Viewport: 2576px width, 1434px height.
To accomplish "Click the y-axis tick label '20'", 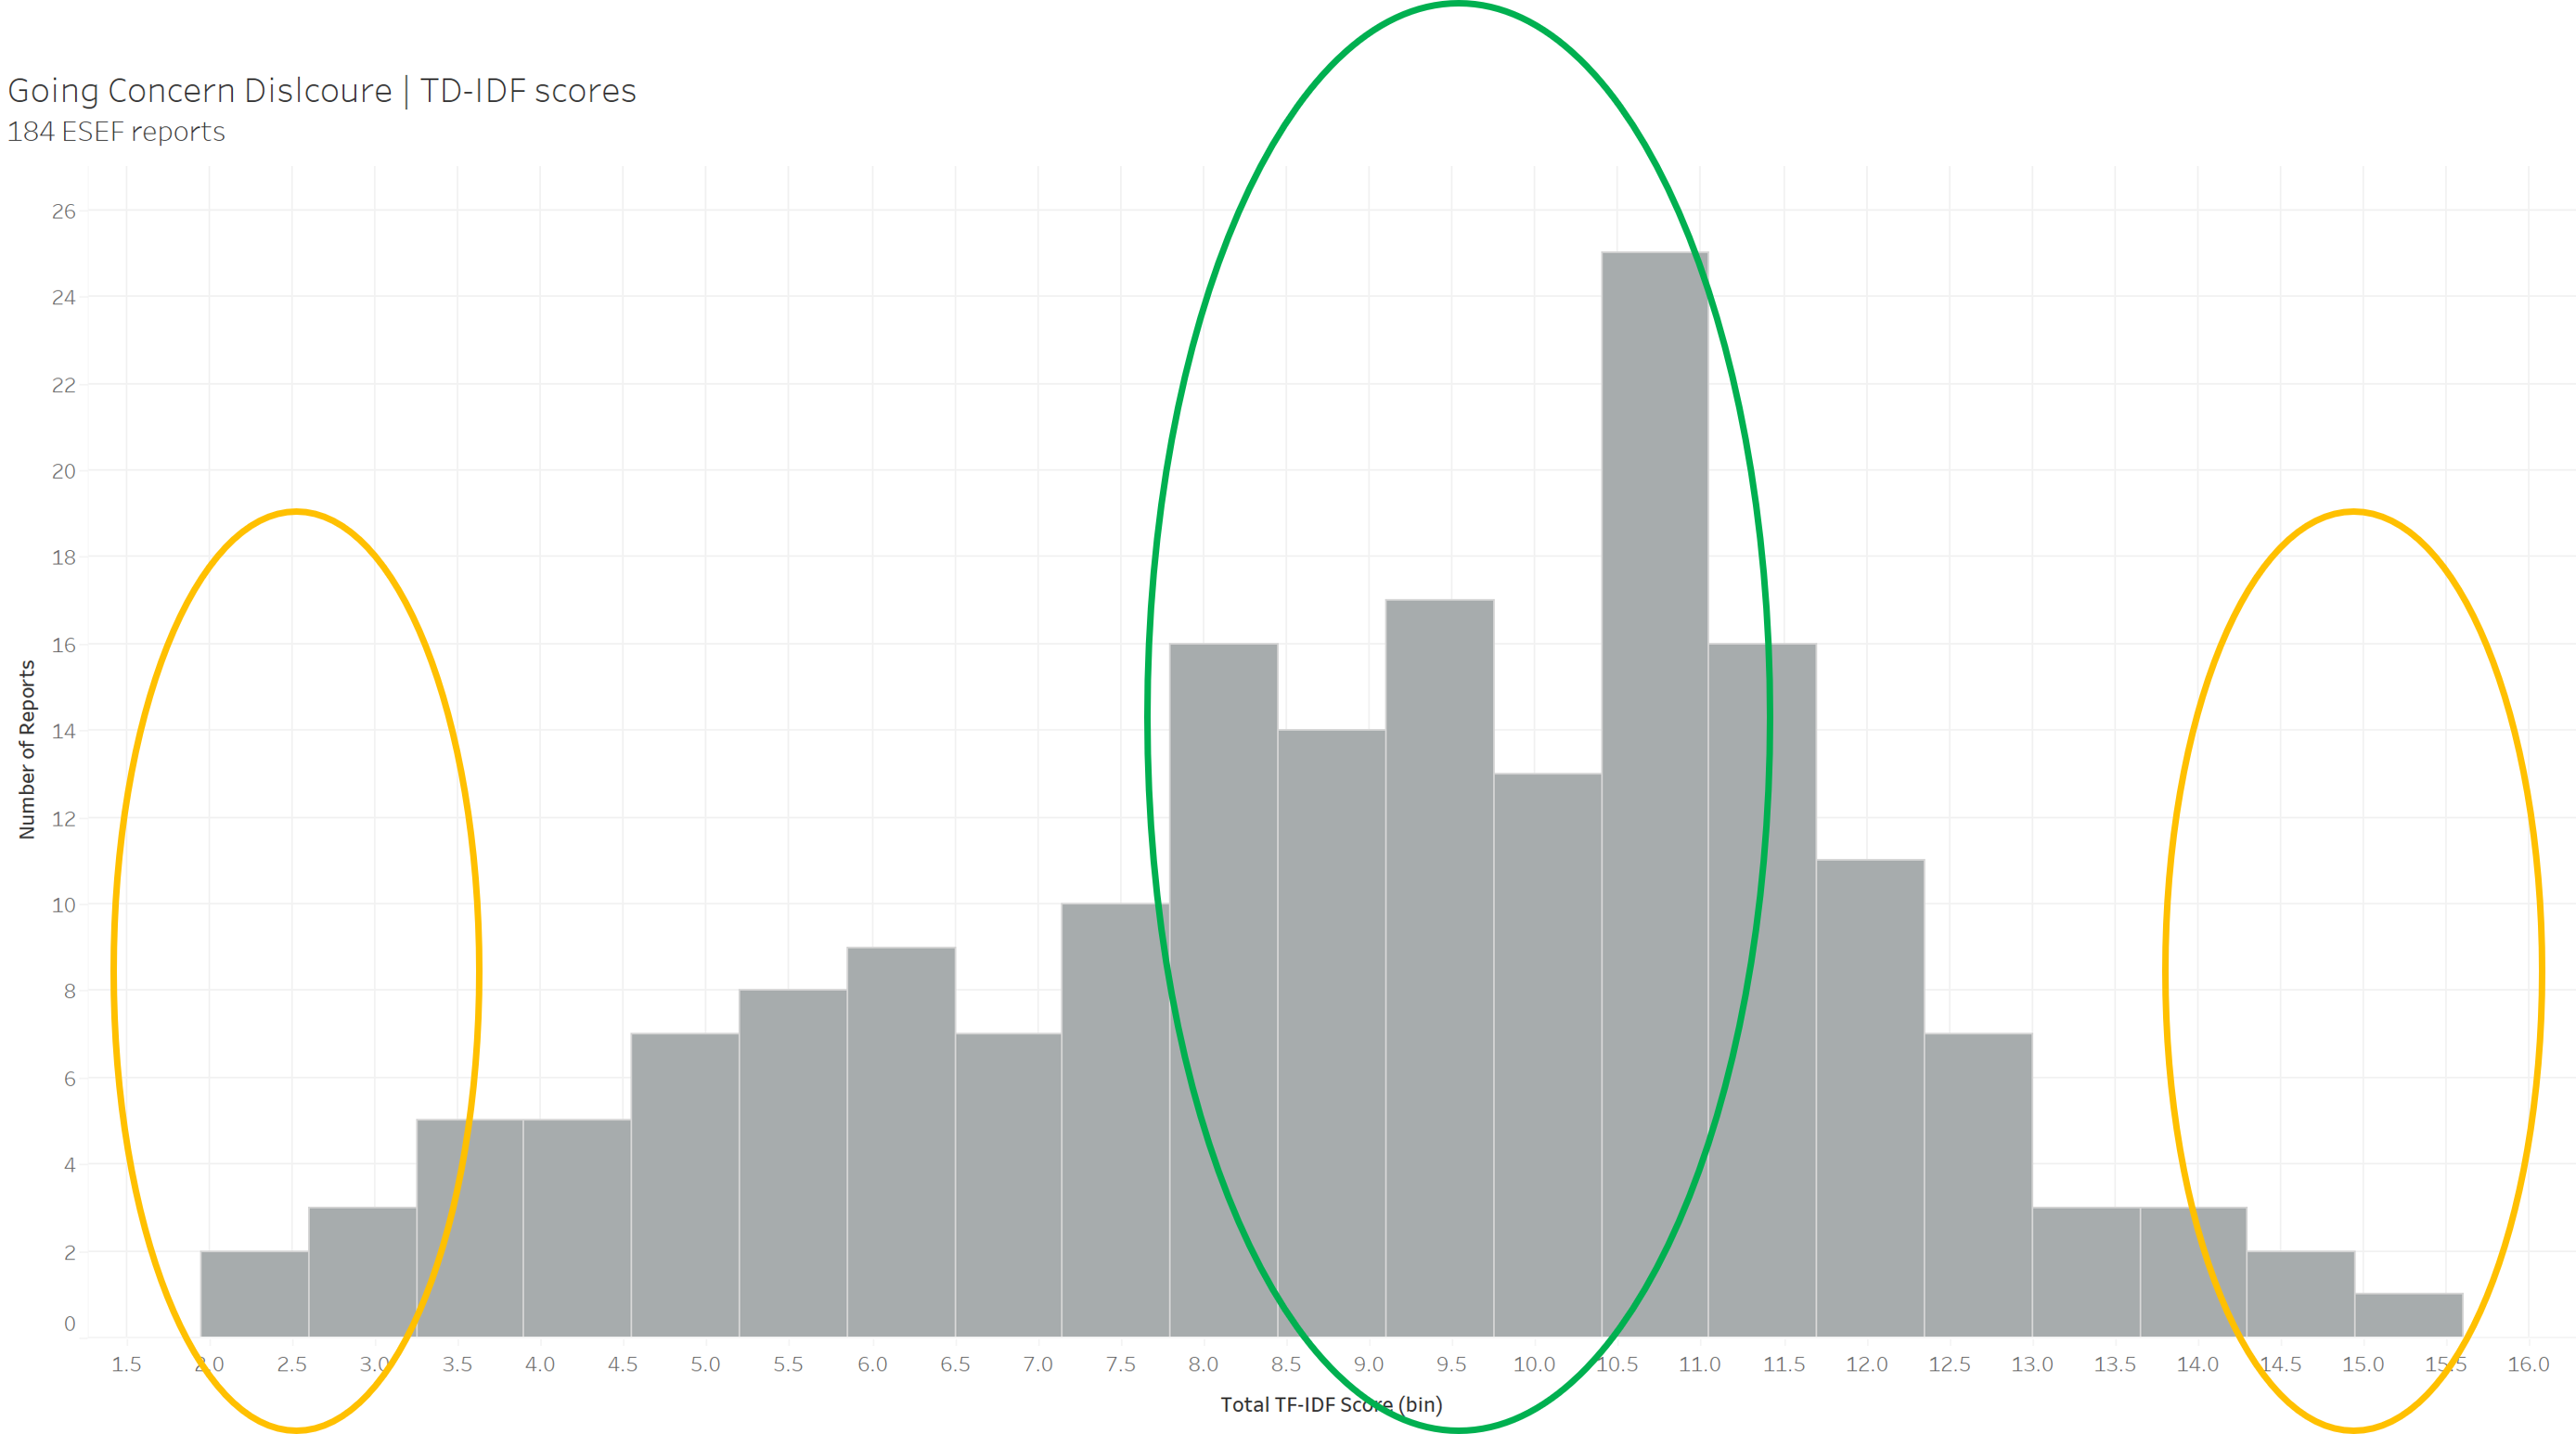I will point(64,470).
